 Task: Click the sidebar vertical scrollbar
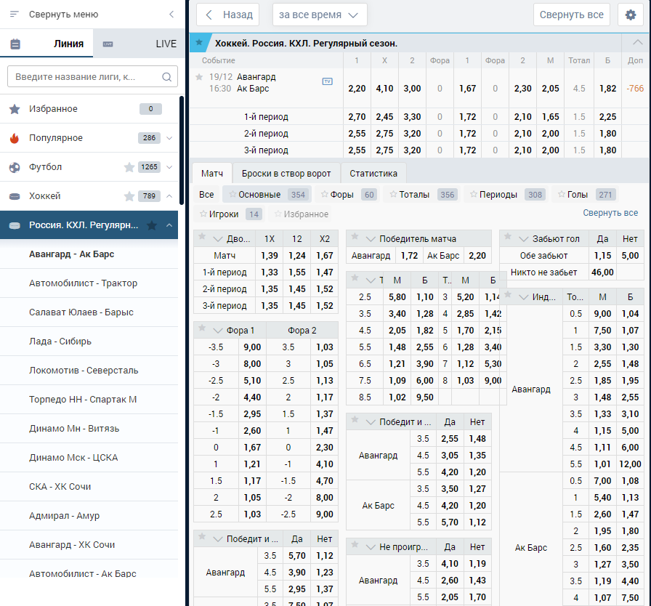click(182, 150)
